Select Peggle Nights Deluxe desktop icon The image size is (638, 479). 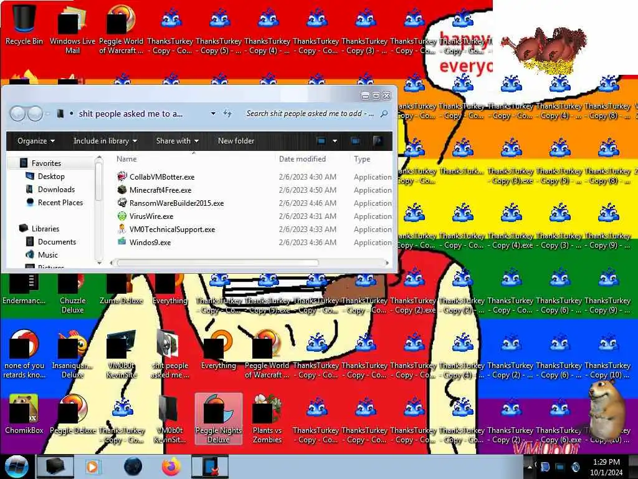pos(219,419)
